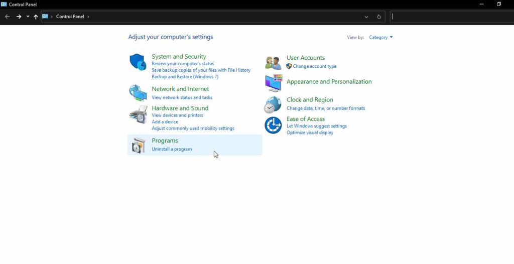The image size is (514, 264).
Task: Open the Programs disc box icon
Action: pos(139,146)
